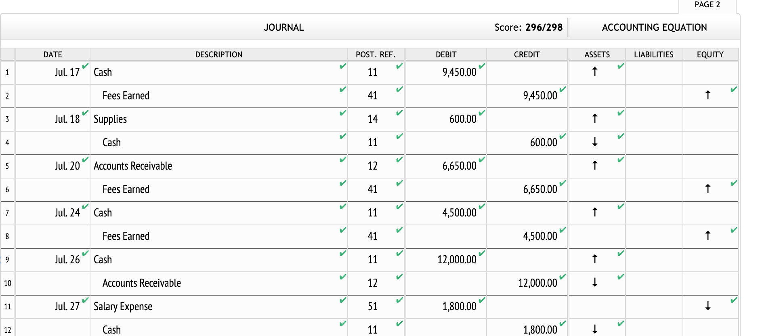Click the Salary Expense description
Viewport: 760px width, 336px height.
pyautogui.click(x=123, y=307)
